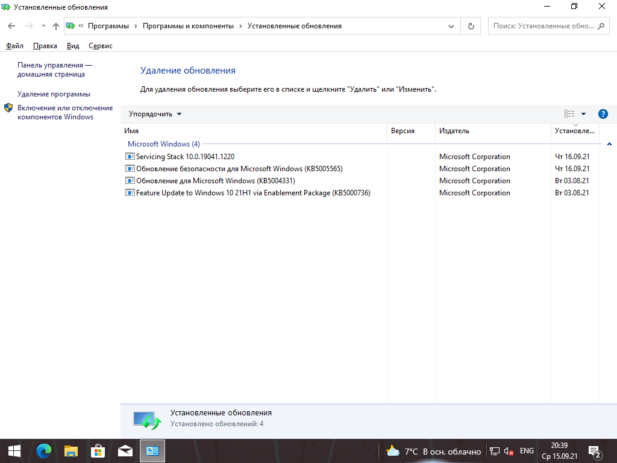
Task: Open the Mail app from the taskbar
Action: (x=125, y=451)
